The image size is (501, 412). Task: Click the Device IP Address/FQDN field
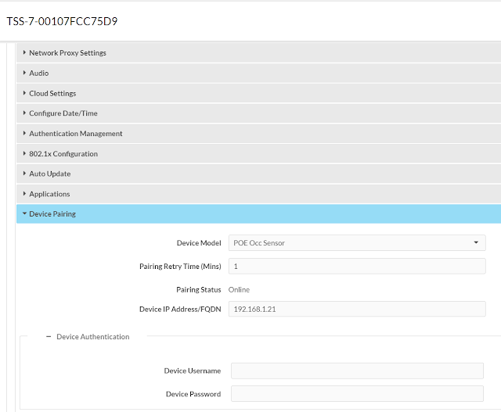pos(356,309)
